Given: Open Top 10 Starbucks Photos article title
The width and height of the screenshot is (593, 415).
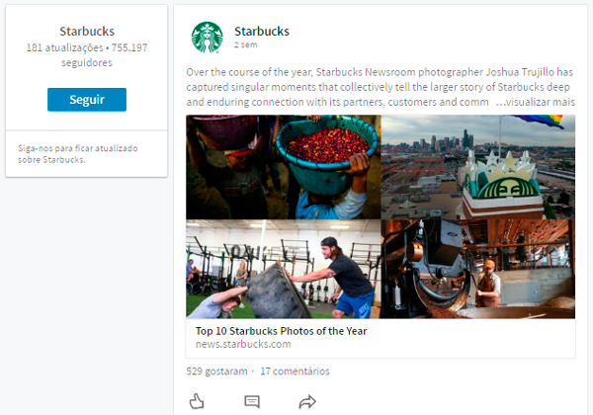Looking at the screenshot, I should pyautogui.click(x=281, y=331).
